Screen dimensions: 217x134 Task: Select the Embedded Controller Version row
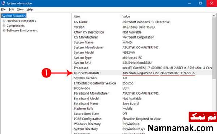[142, 83]
